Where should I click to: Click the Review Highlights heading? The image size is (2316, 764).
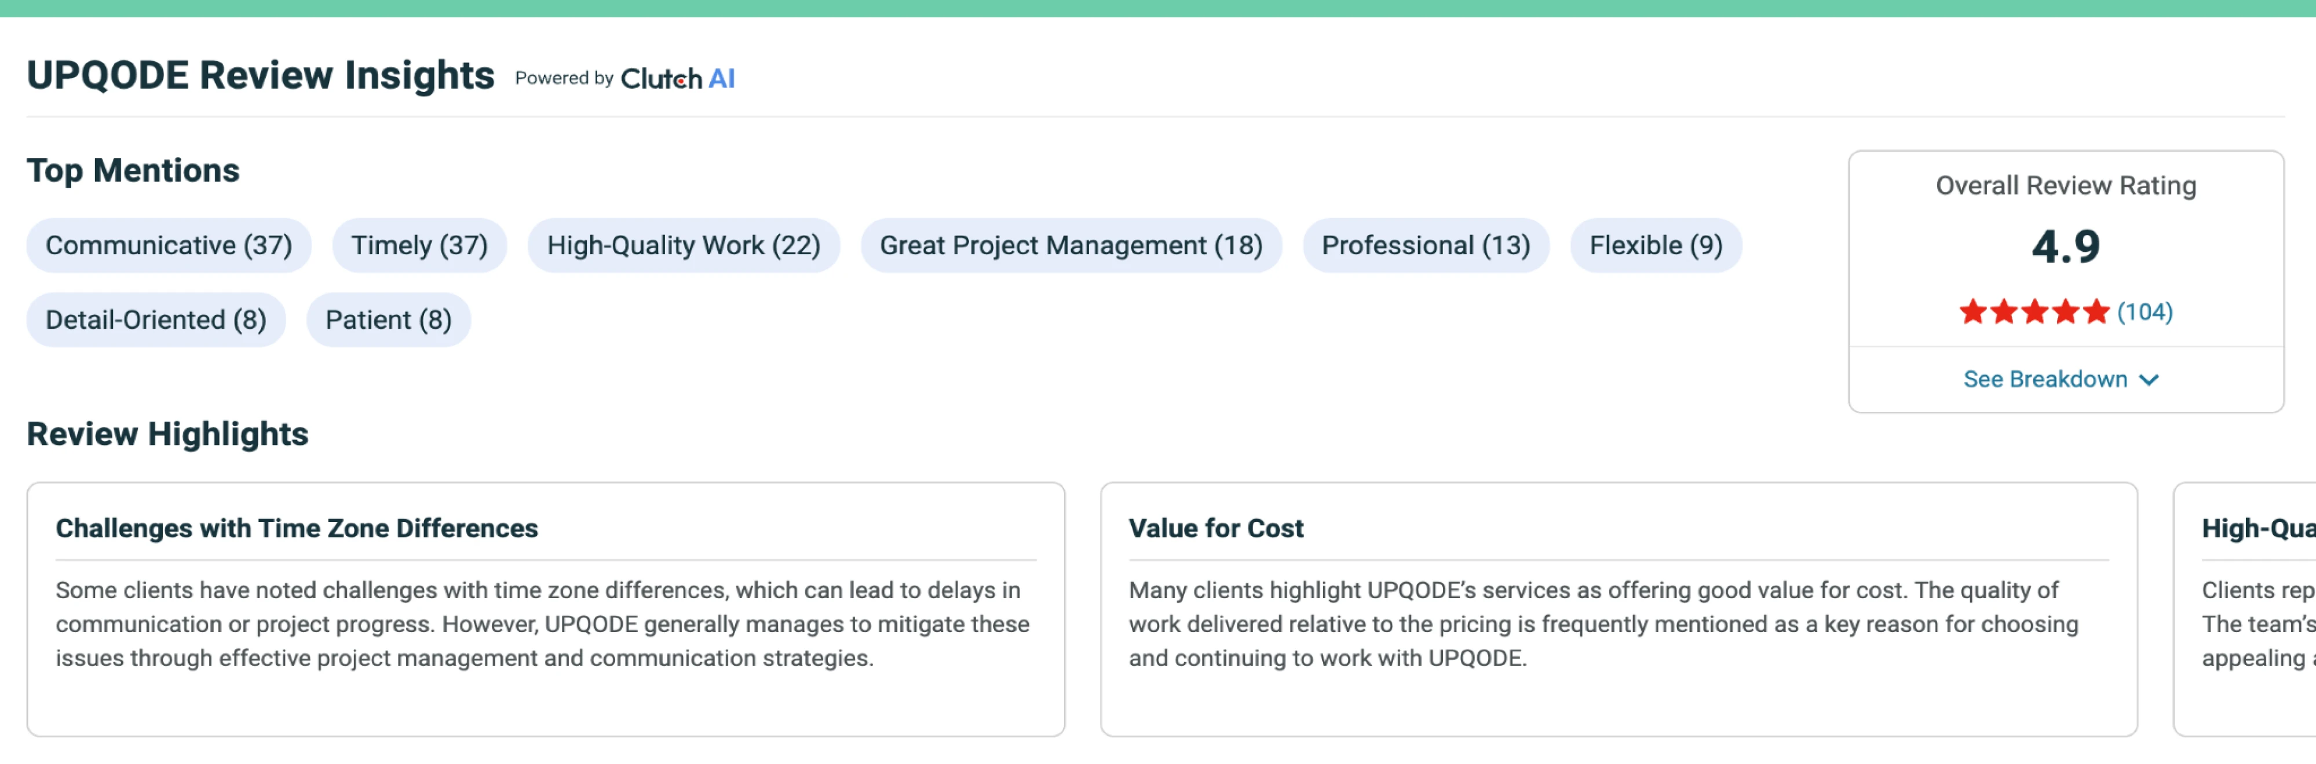click(167, 435)
